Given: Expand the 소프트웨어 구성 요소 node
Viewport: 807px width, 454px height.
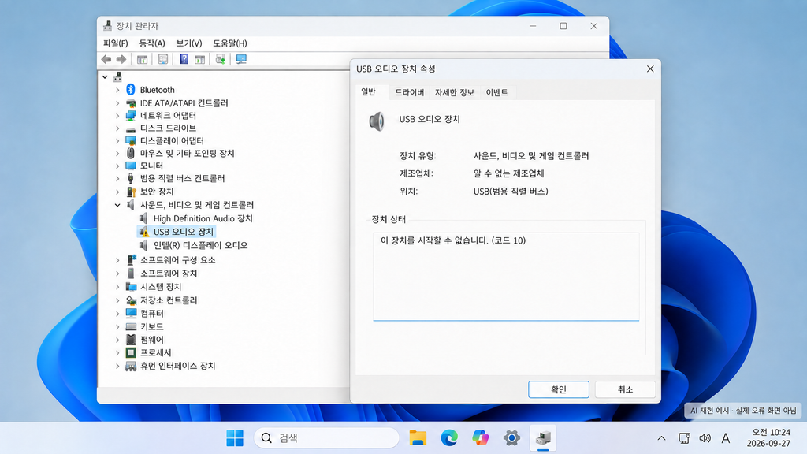Looking at the screenshot, I should 117,260.
